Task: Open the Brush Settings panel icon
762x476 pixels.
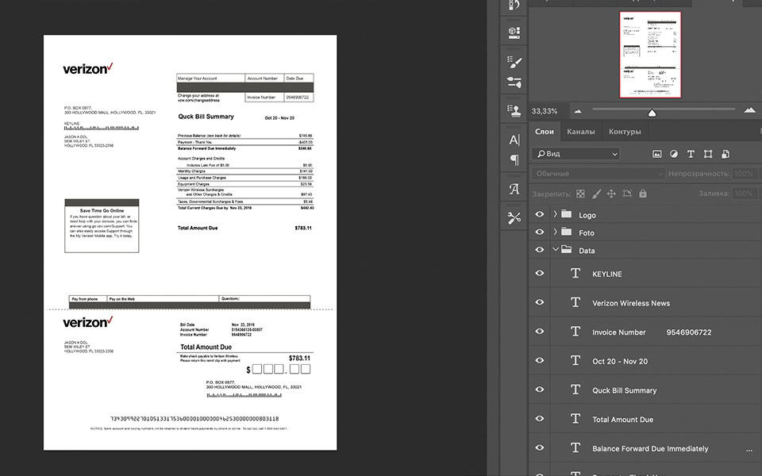Action: coord(514,62)
